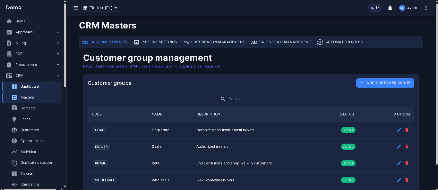The image size is (438, 190).
Task: Delete the Retail customer group
Action: (407, 163)
